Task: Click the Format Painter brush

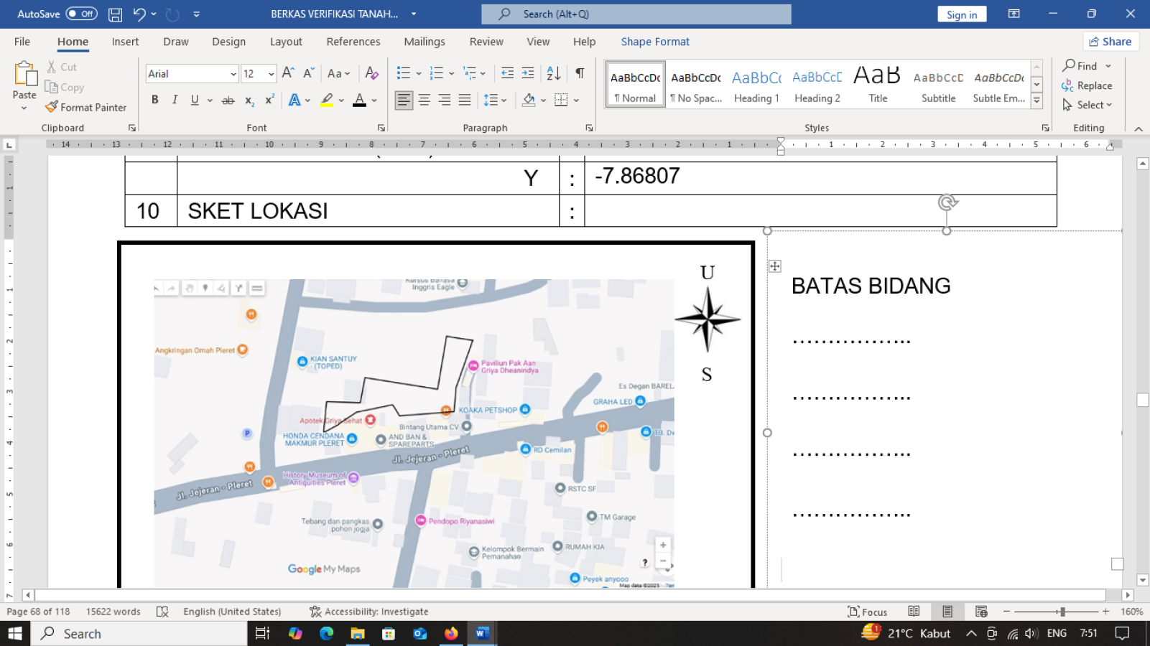Action: (85, 107)
